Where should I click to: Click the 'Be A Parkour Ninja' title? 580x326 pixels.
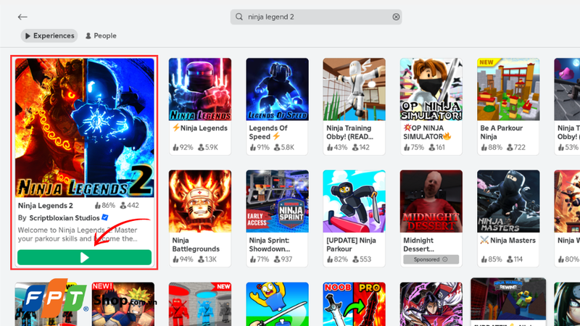pos(502,133)
